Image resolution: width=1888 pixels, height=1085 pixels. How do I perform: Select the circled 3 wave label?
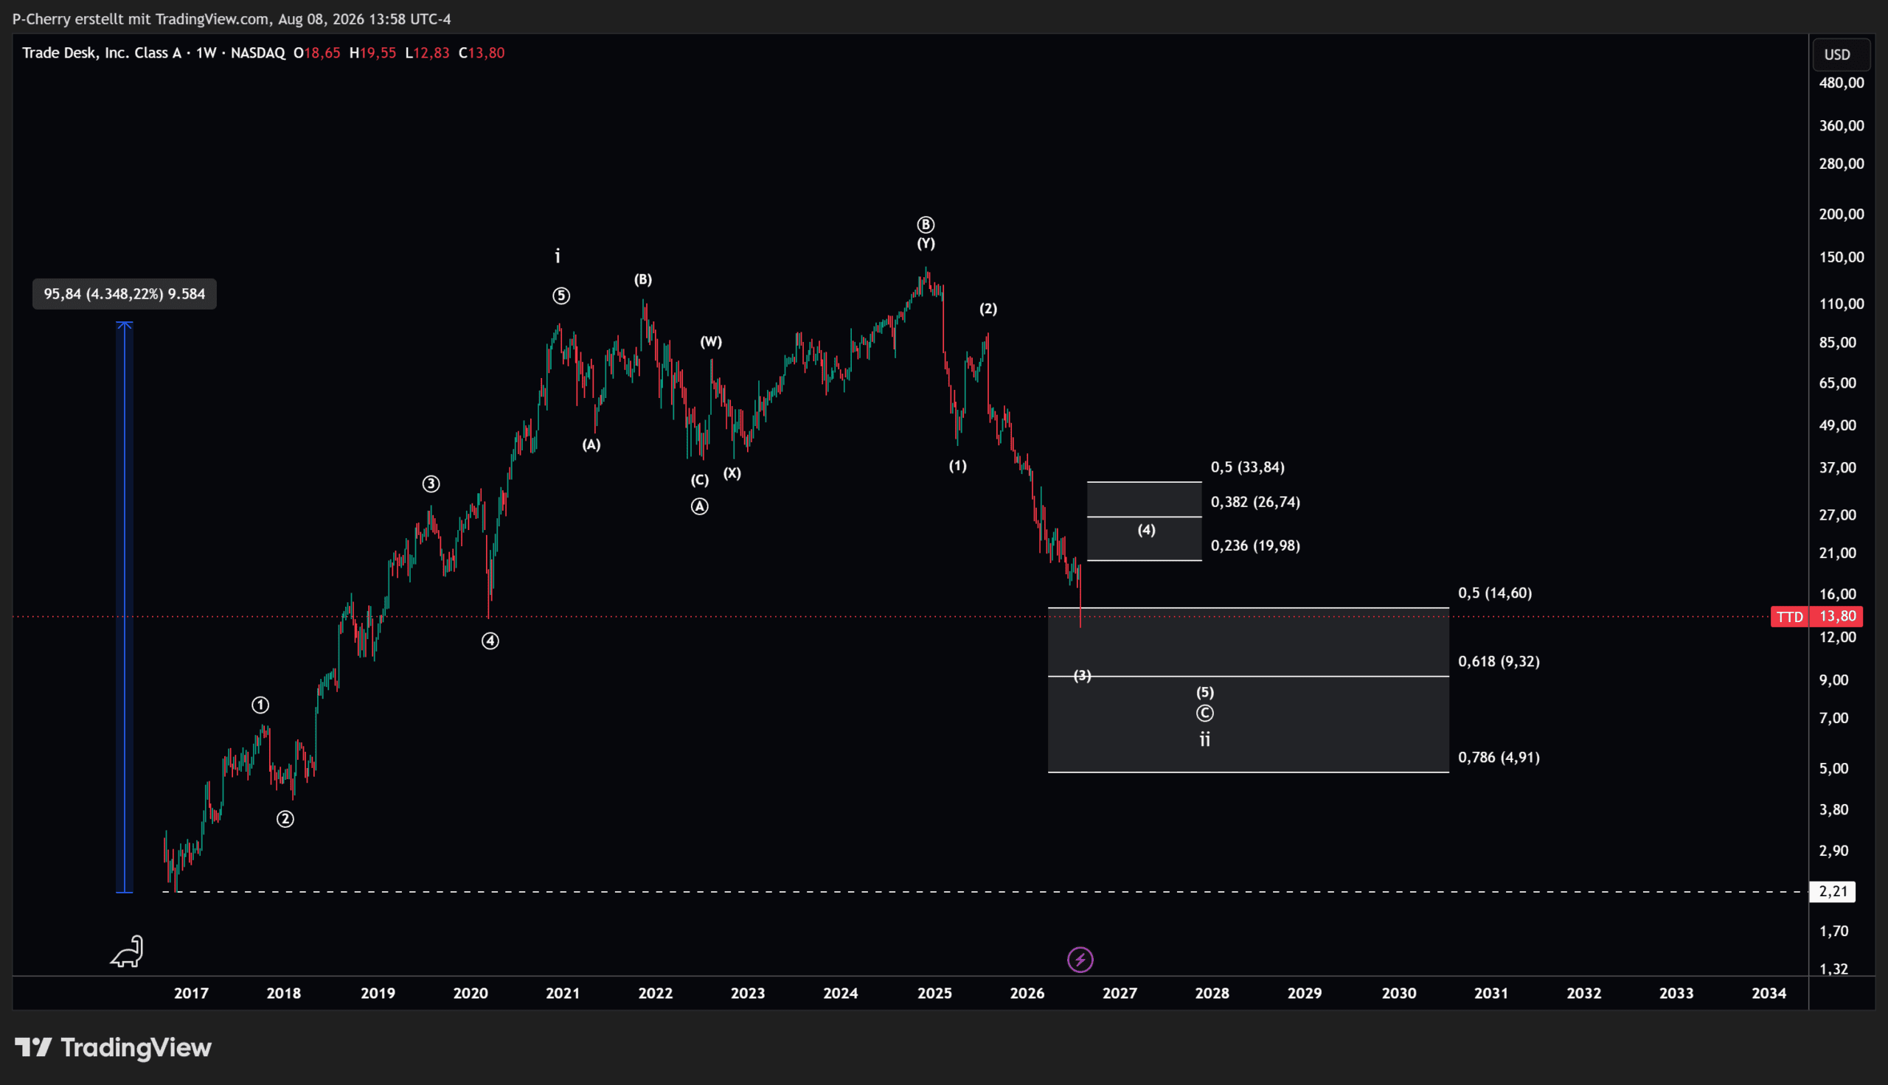[x=431, y=484]
